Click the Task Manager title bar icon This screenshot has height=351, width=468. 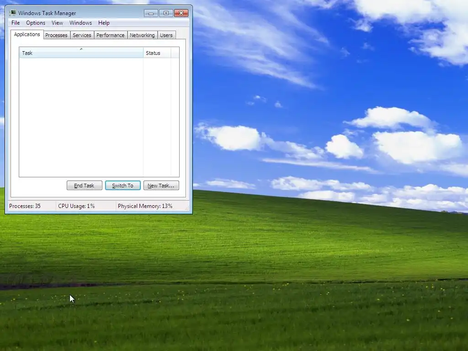coord(12,13)
